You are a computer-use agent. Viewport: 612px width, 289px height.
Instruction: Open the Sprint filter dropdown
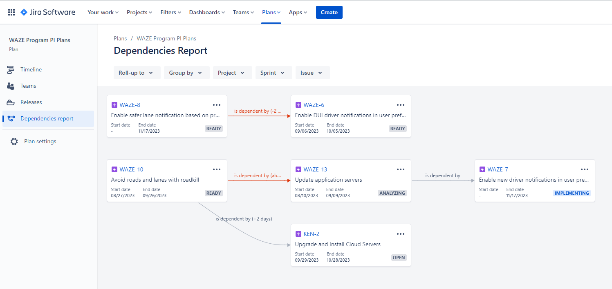pyautogui.click(x=274, y=73)
